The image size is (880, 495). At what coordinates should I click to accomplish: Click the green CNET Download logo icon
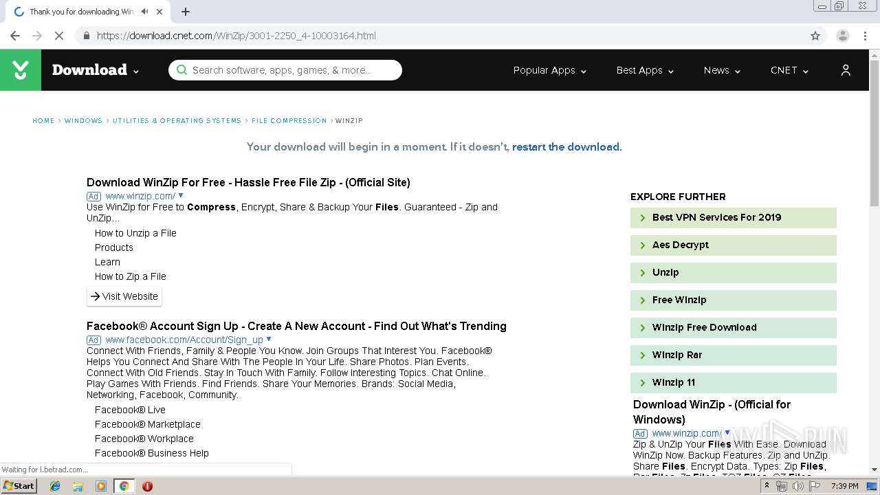pos(21,70)
